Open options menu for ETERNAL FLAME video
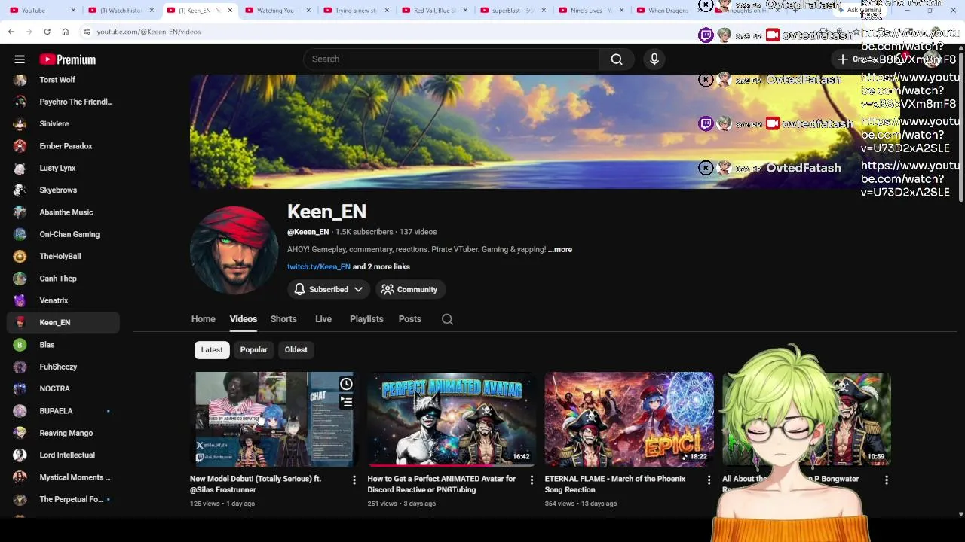Viewport: 965px width, 542px height. click(x=709, y=480)
